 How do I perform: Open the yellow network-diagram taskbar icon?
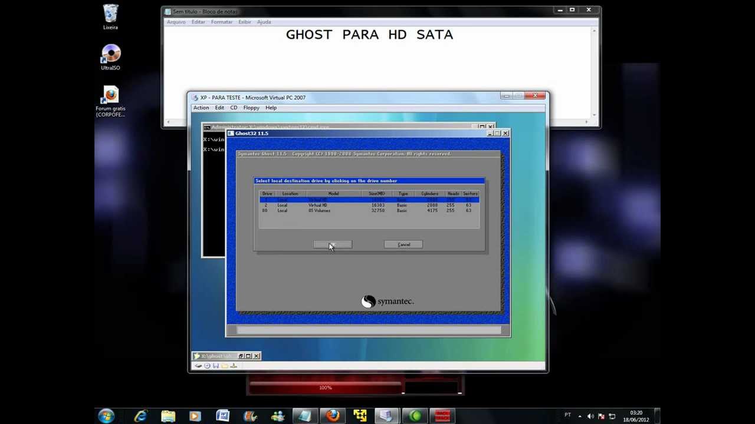click(360, 416)
